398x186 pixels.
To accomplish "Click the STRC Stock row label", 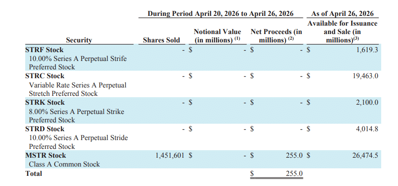I will click(x=45, y=76).
